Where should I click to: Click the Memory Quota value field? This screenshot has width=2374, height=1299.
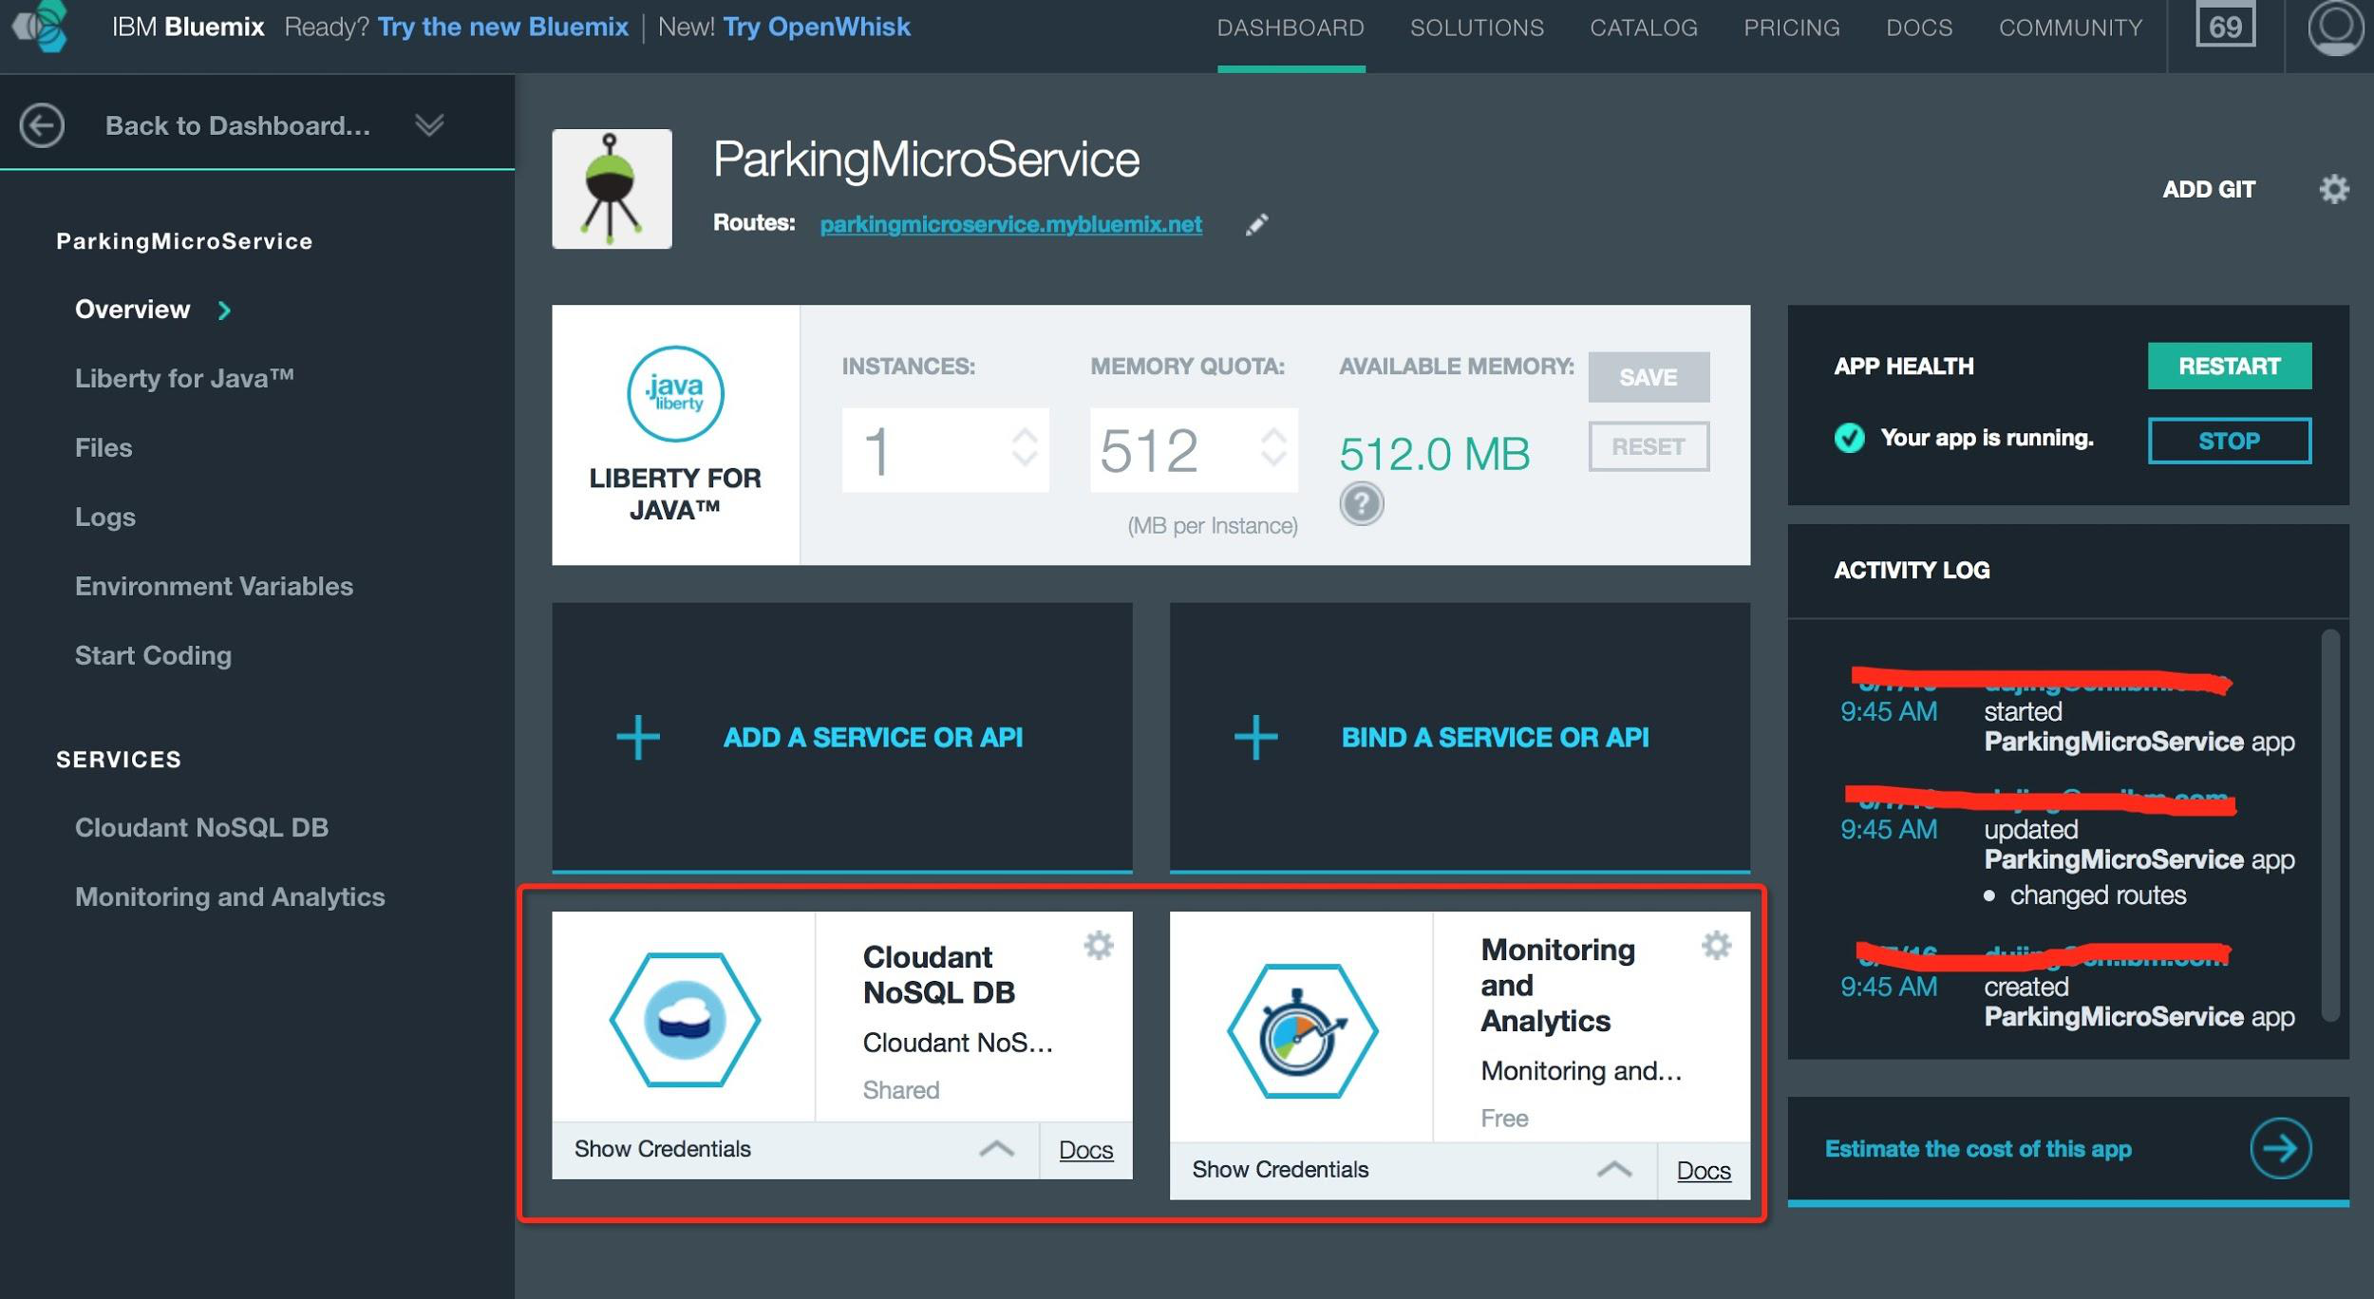pos(1194,450)
